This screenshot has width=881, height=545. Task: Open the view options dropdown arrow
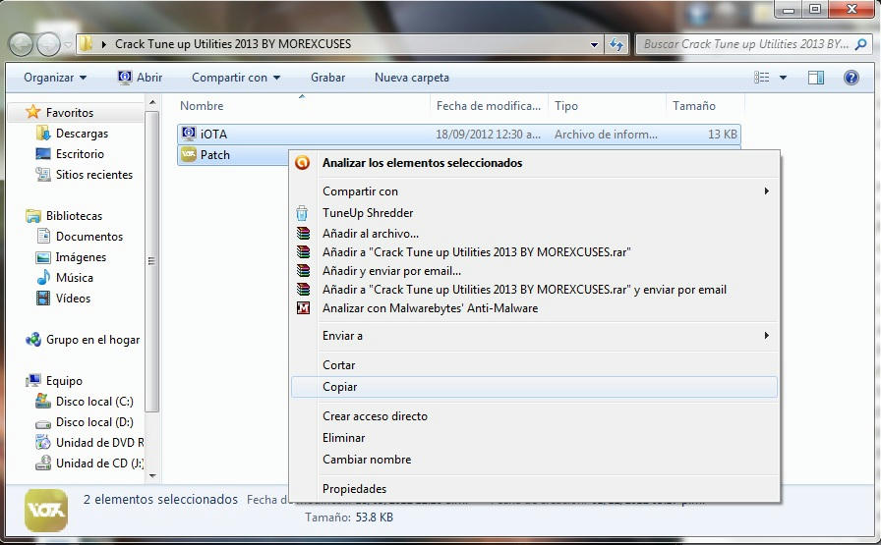coord(783,78)
